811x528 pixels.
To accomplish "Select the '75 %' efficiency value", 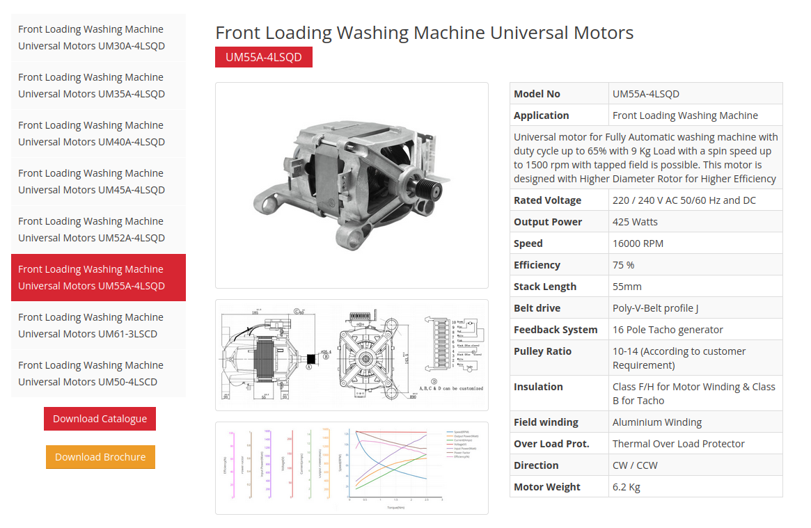I will coord(623,265).
